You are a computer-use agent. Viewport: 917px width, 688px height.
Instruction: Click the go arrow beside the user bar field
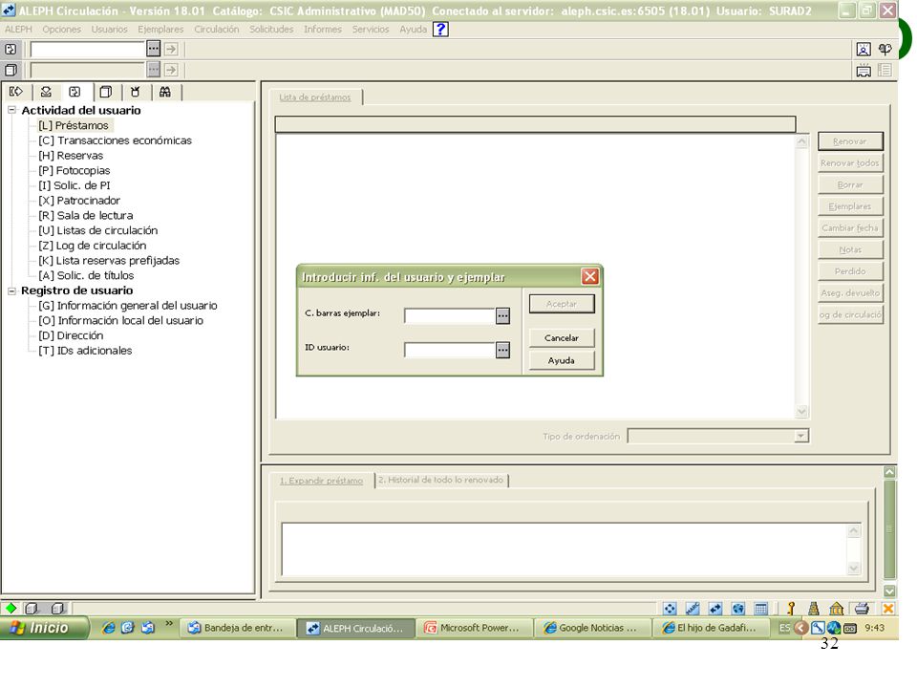[x=171, y=49]
